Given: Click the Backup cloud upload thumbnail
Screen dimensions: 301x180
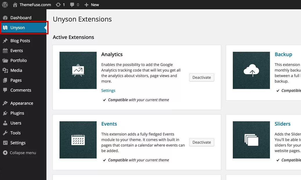Looking at the screenshot, I should coord(251,70).
